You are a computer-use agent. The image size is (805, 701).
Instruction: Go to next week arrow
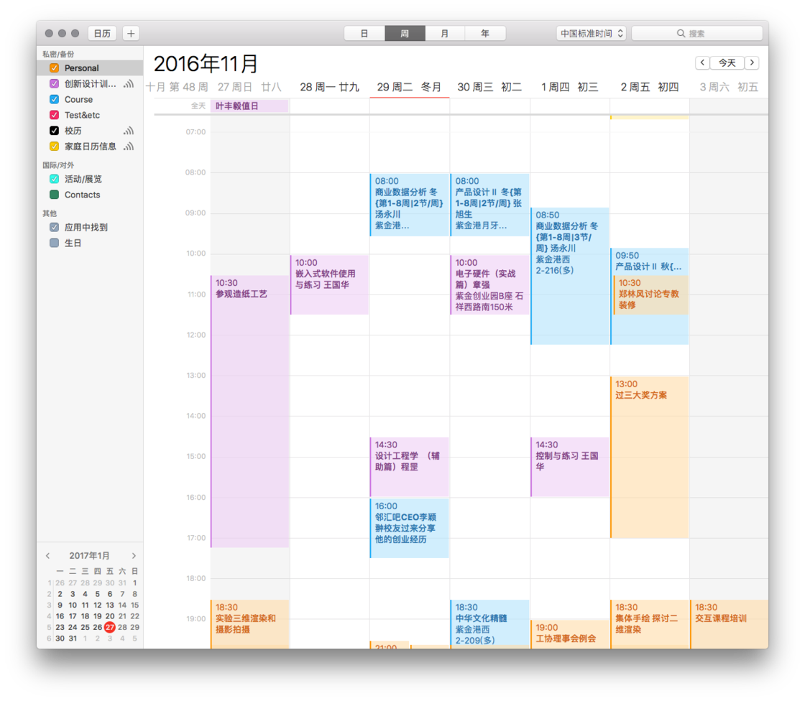[752, 62]
